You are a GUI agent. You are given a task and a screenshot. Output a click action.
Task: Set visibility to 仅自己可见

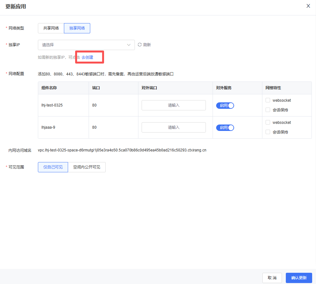[53, 167]
